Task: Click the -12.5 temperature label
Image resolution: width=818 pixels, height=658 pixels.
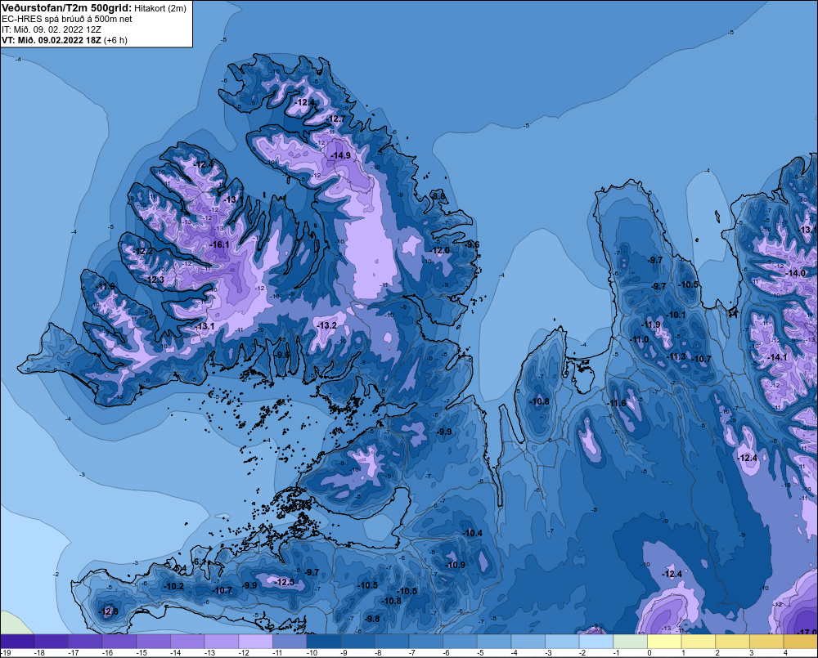Action: click(x=285, y=582)
